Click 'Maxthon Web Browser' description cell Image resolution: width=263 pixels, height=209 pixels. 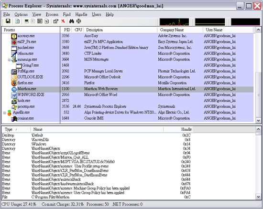[x=101, y=89]
